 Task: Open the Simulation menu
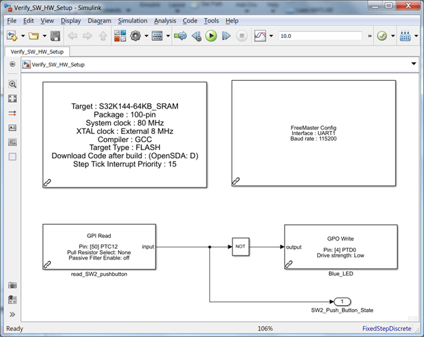pos(132,21)
